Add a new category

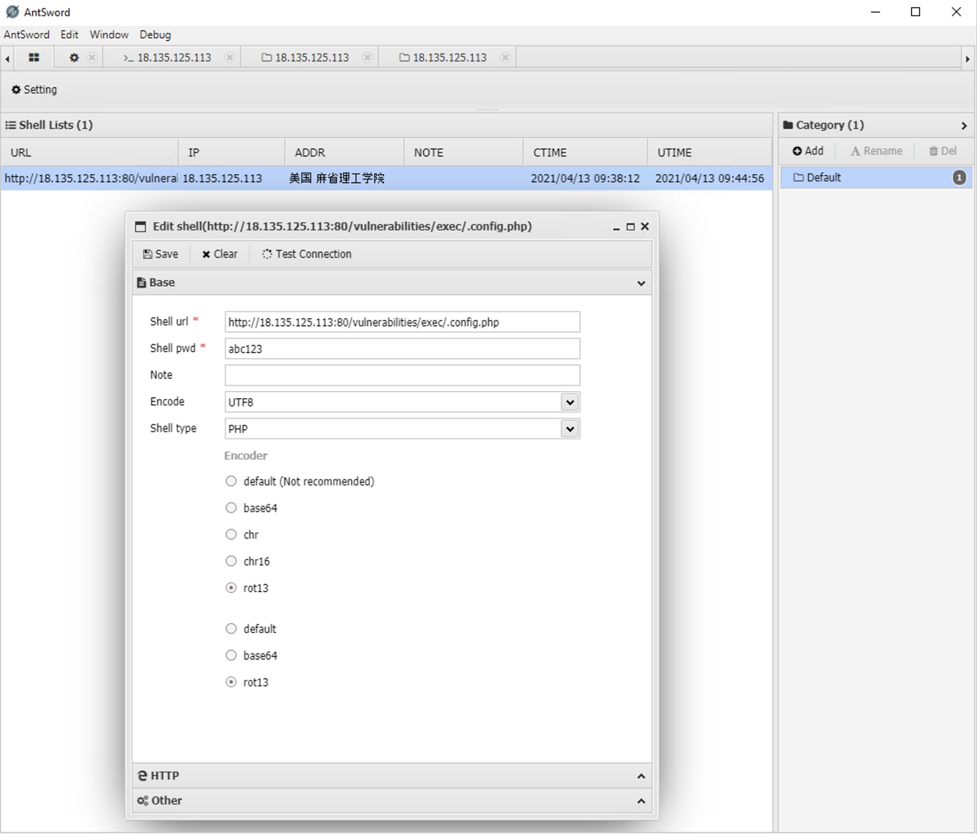pos(808,151)
